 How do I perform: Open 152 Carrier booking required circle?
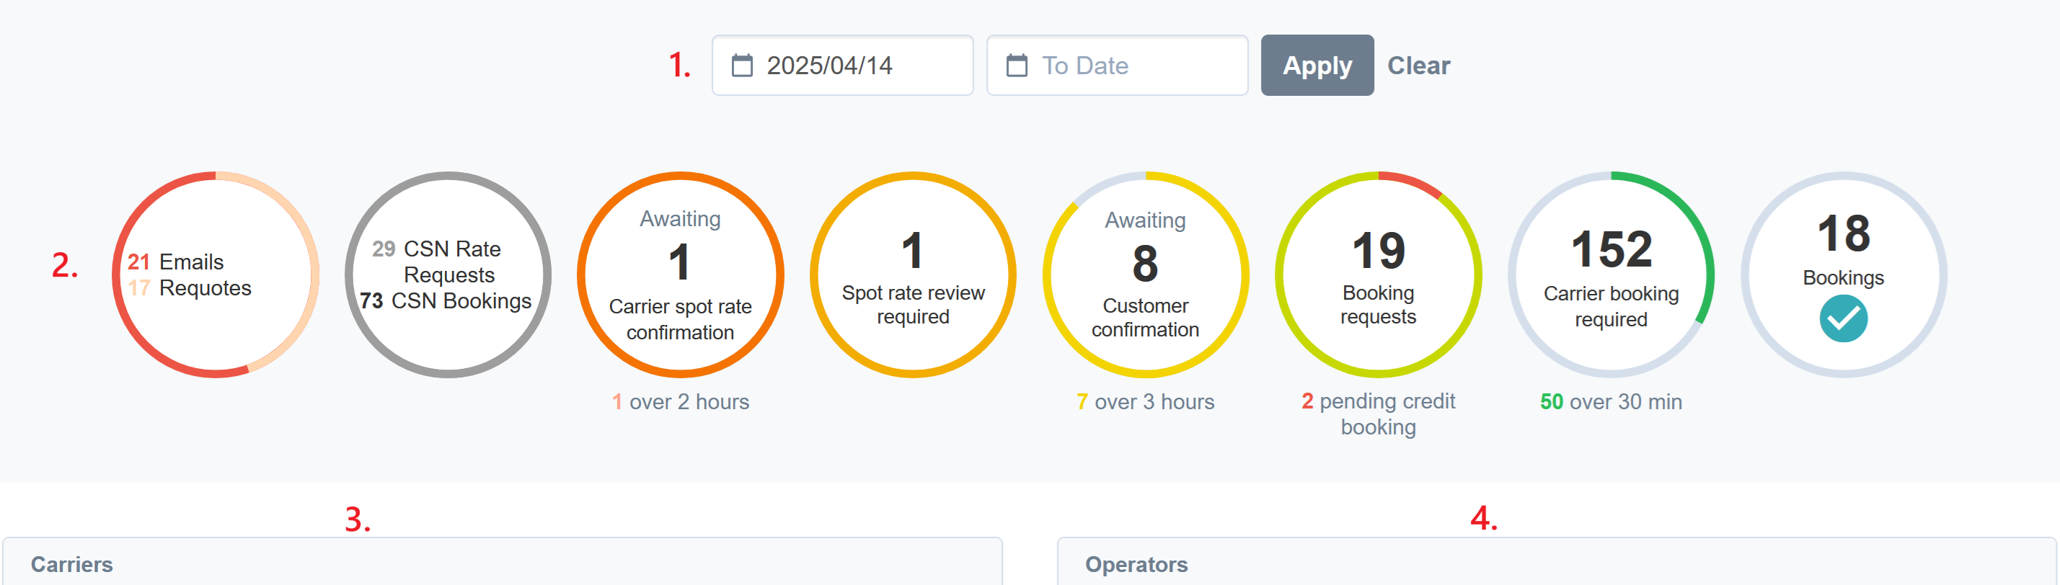(x=1611, y=274)
